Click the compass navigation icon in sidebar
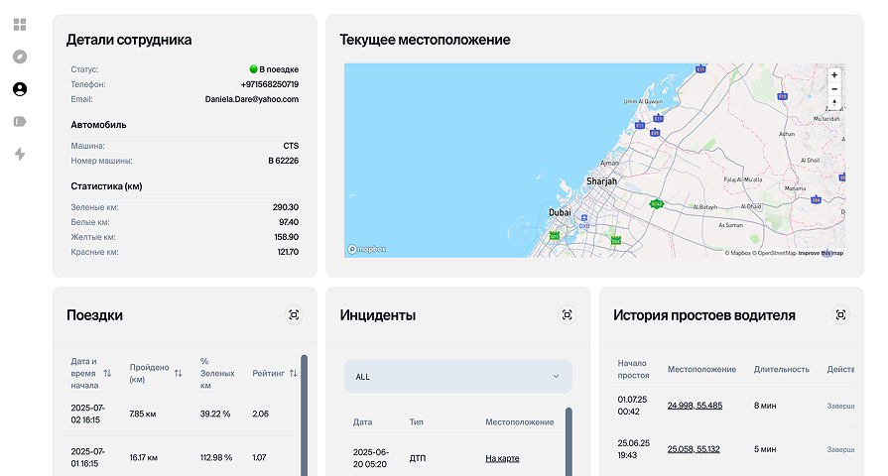This screenshot has height=476, width=888. 20,57
